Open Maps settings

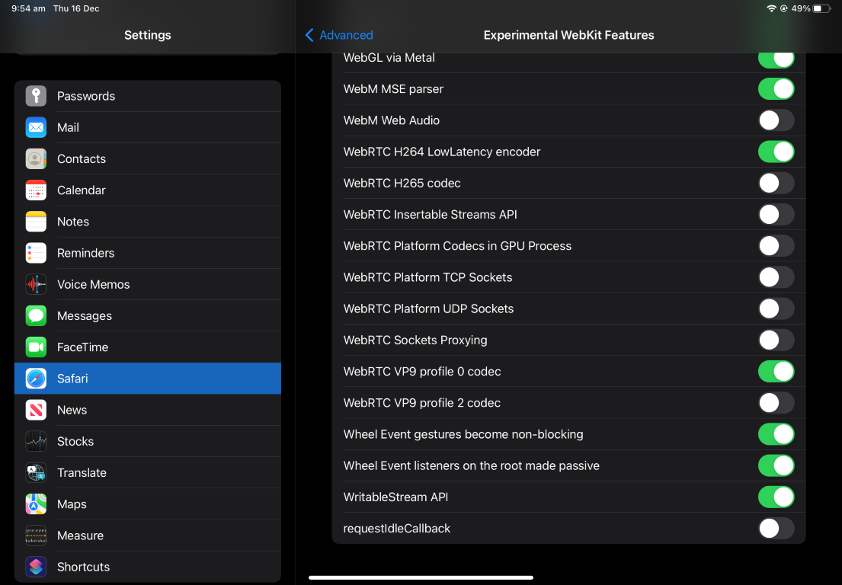148,504
